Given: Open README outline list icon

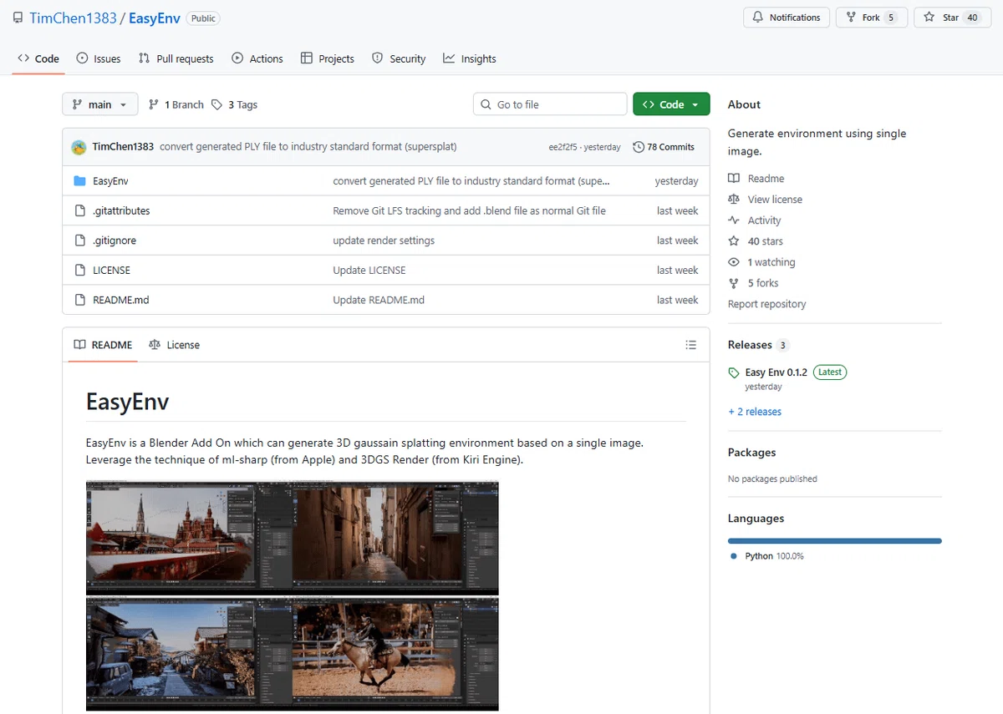Looking at the screenshot, I should pos(691,345).
